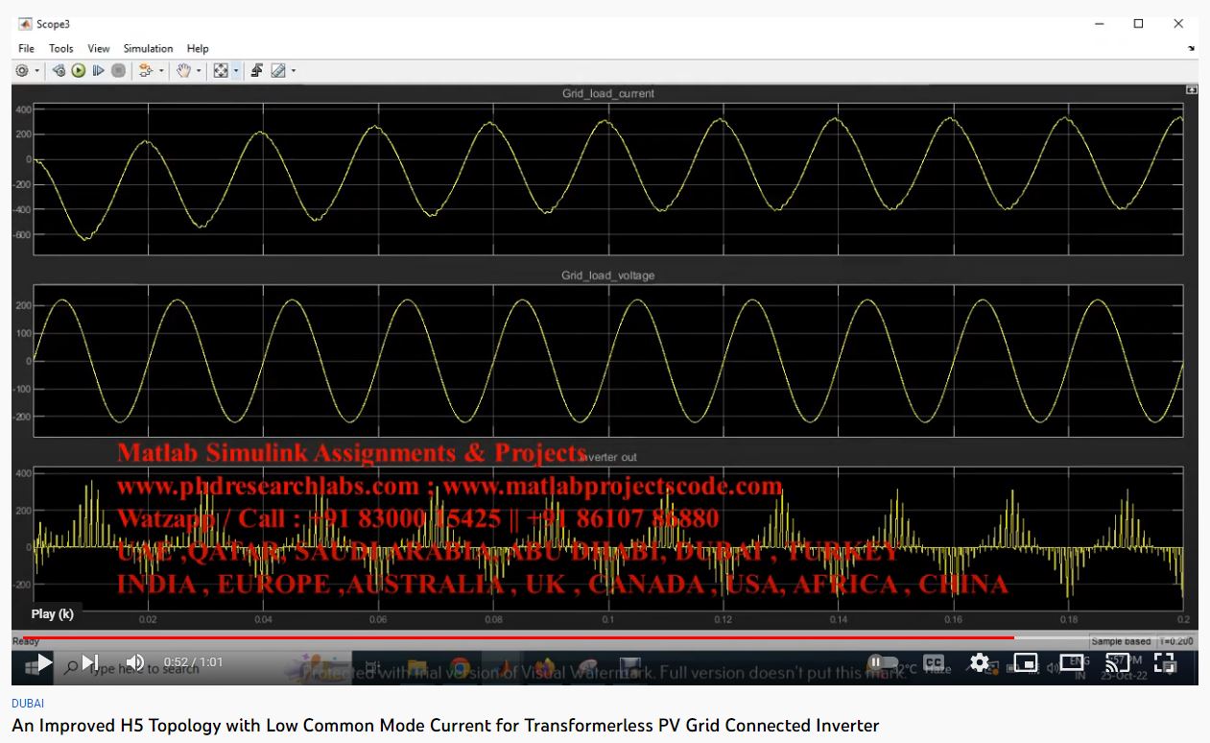Open Scope configuration properties gear
Image resolution: width=1210 pixels, height=743 pixels.
coord(22,71)
